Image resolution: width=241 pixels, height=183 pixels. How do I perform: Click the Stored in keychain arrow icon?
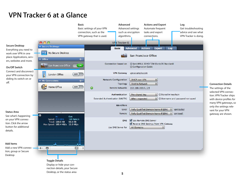pos(160,95)
